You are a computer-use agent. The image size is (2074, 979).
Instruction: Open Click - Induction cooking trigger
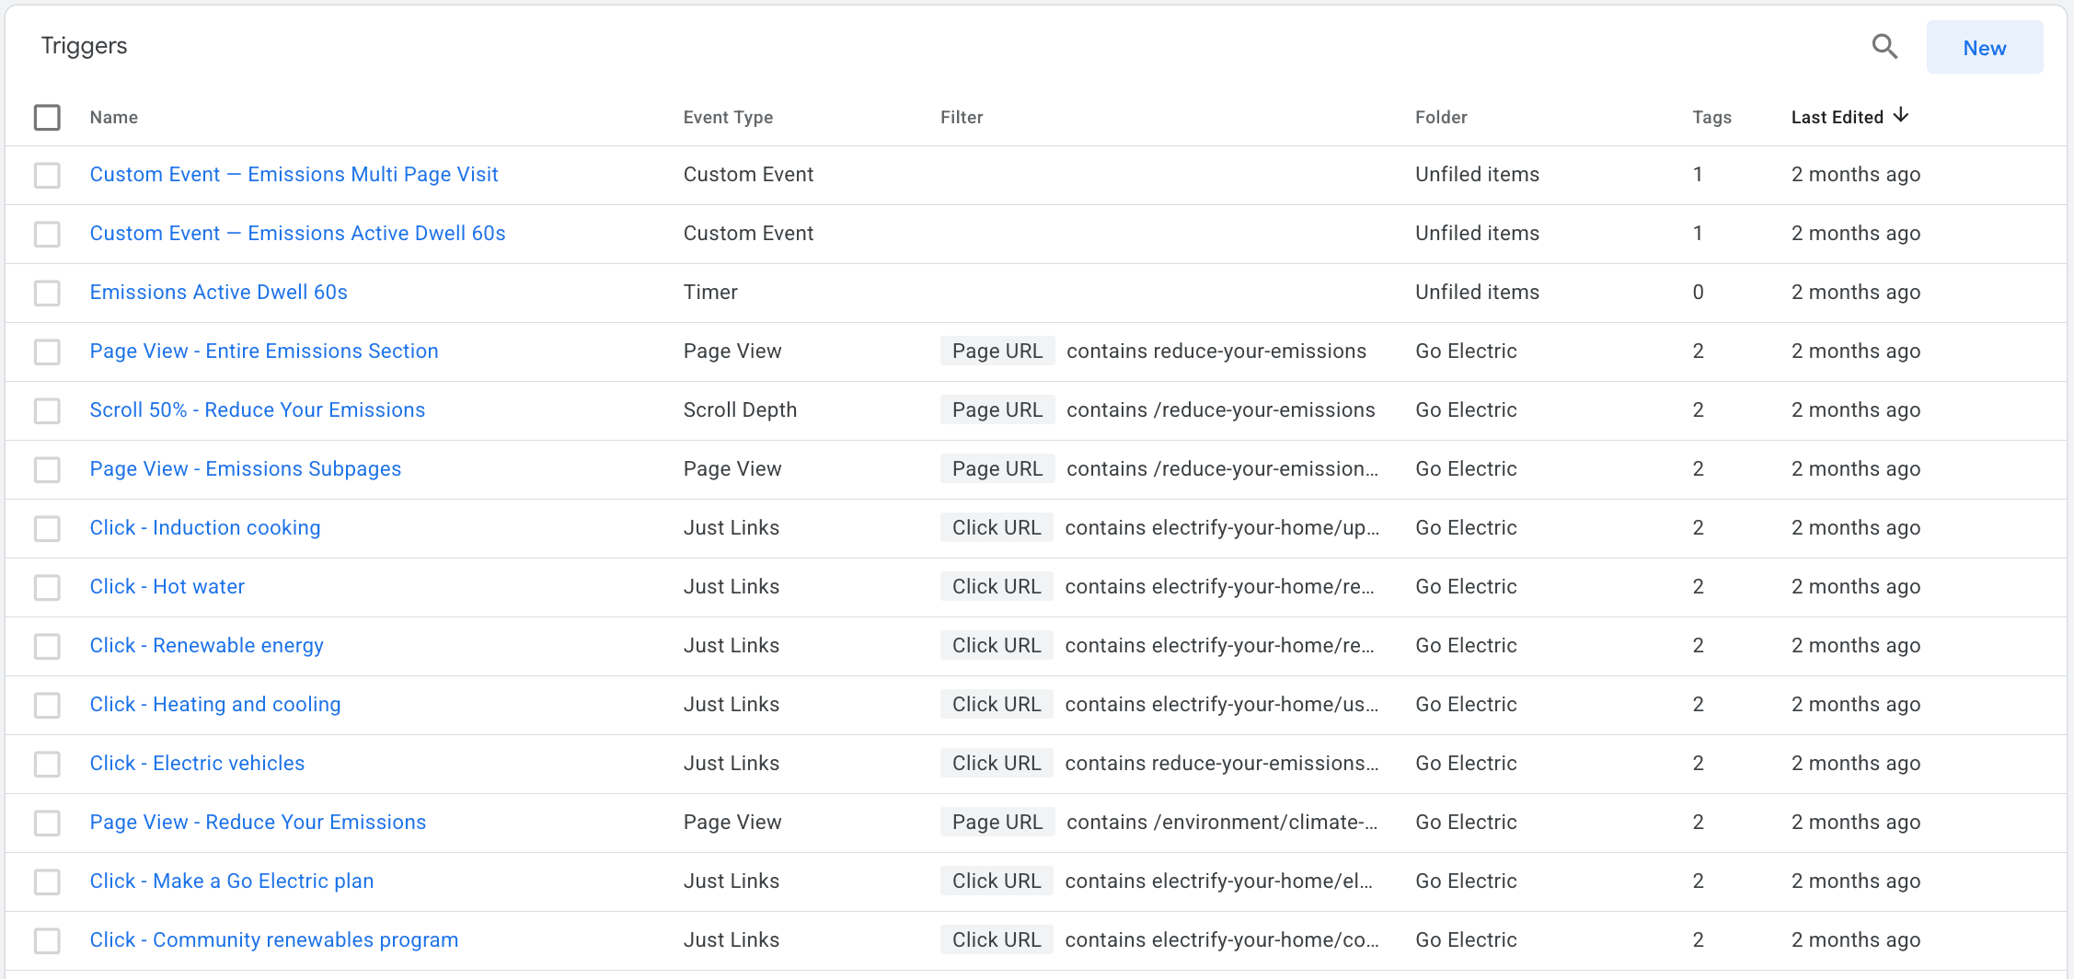click(205, 527)
